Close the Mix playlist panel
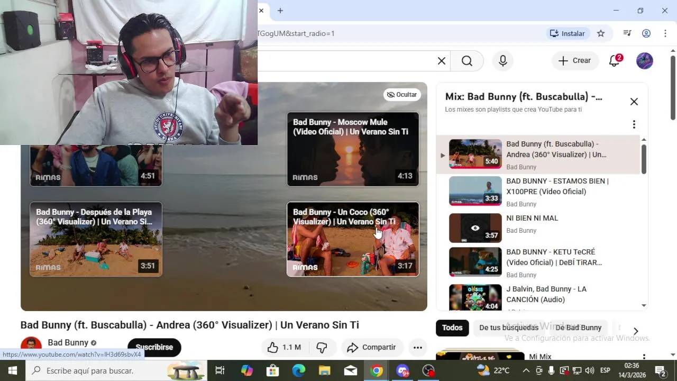 (x=634, y=102)
